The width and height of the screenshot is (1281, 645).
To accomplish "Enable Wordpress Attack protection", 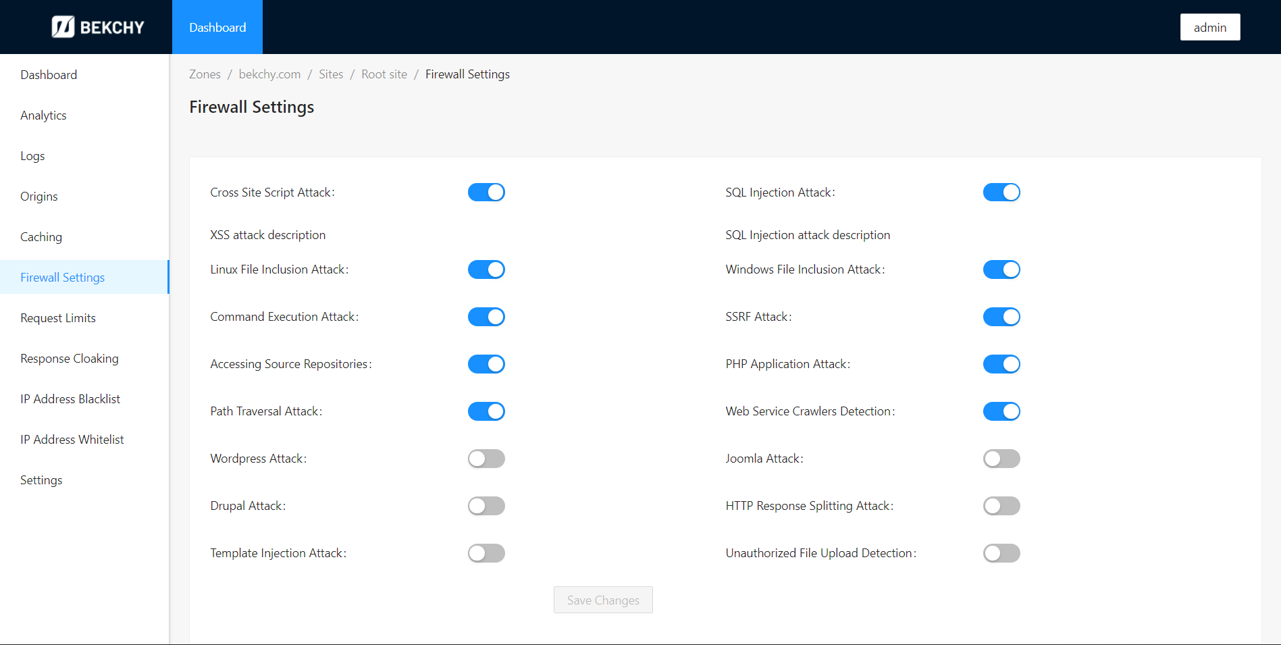I will 486,459.
